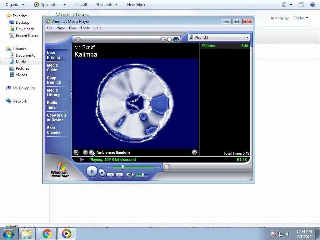Image resolution: width=320 pixels, height=240 pixels.
Task: Open the Play menu in Media Player
Action: click(x=72, y=28)
